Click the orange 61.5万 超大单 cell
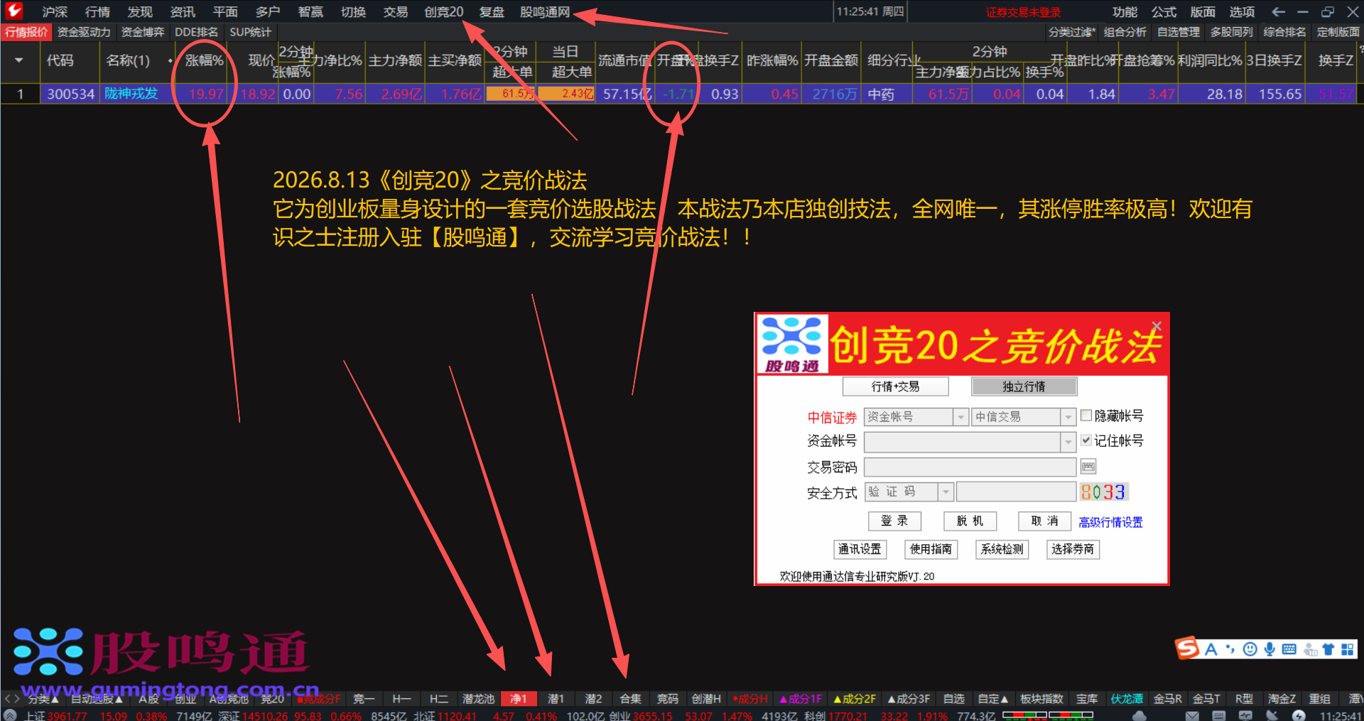The image size is (1364, 721). point(511,94)
